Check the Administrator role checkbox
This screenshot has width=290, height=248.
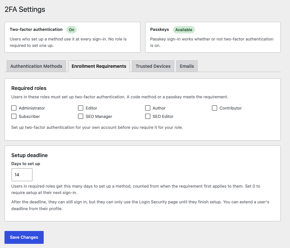14,108
